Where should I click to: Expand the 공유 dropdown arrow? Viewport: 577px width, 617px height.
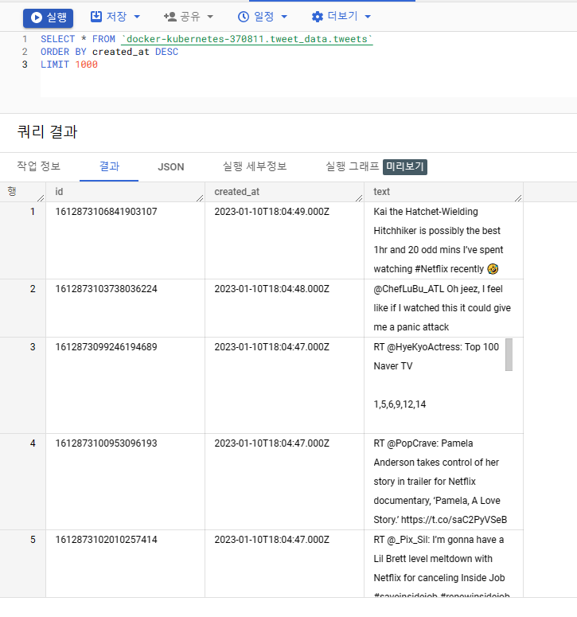(210, 17)
